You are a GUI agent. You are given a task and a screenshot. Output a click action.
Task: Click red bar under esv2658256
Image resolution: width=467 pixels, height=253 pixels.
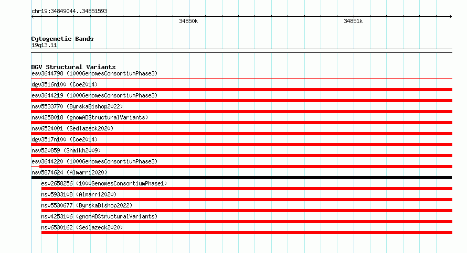(247, 189)
